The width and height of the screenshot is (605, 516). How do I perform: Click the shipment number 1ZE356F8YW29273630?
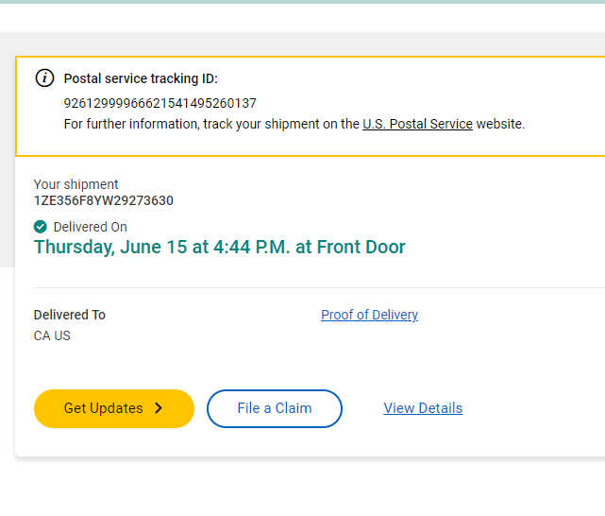(x=104, y=200)
